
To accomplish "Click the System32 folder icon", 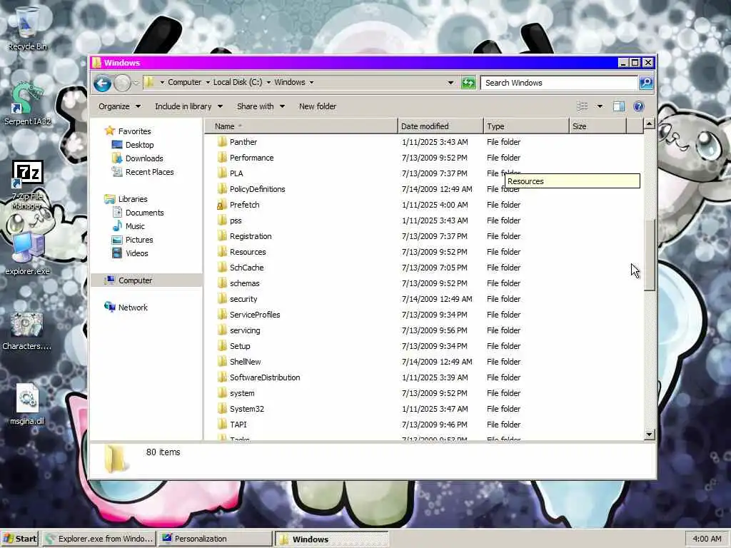I will tap(223, 409).
